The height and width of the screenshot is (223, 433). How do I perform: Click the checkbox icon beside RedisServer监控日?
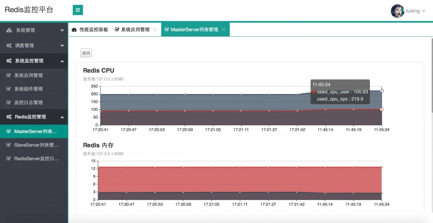(9, 159)
